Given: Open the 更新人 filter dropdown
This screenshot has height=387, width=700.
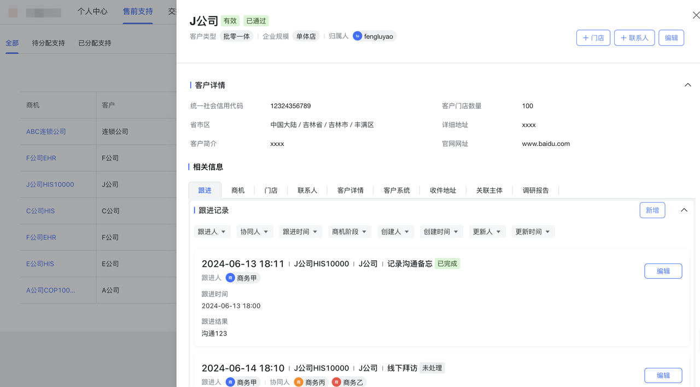Looking at the screenshot, I should (488, 232).
